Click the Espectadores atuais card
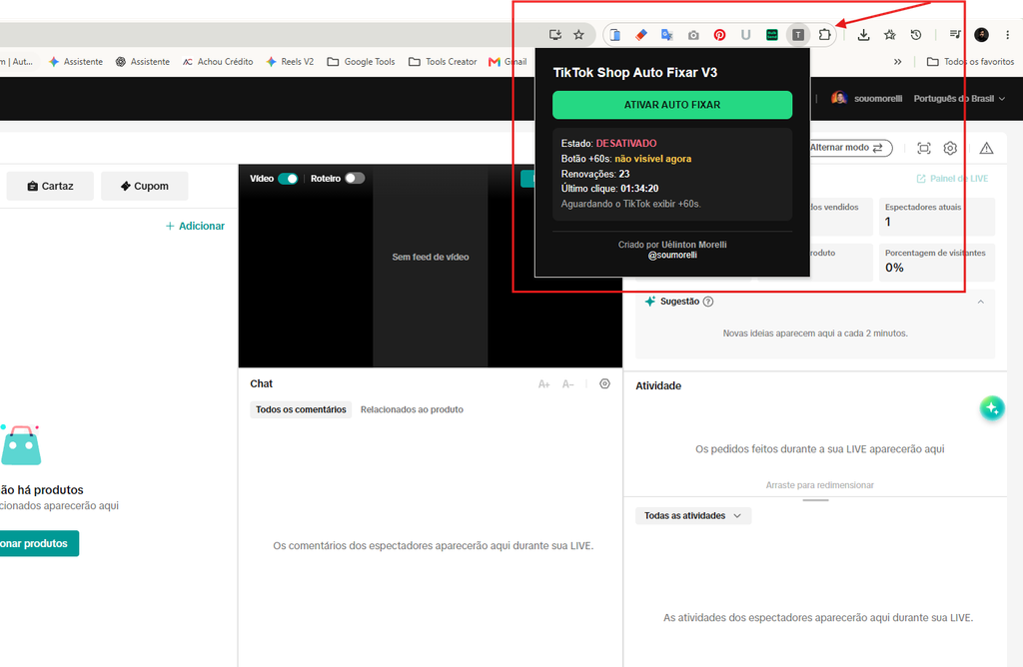The width and height of the screenshot is (1023, 667). pos(936,217)
